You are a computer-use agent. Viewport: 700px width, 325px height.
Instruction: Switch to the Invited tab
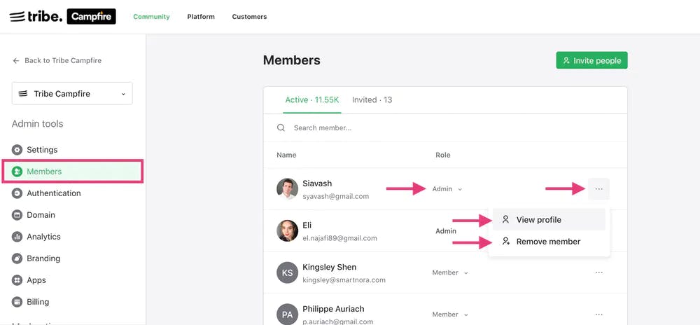pyautogui.click(x=372, y=100)
